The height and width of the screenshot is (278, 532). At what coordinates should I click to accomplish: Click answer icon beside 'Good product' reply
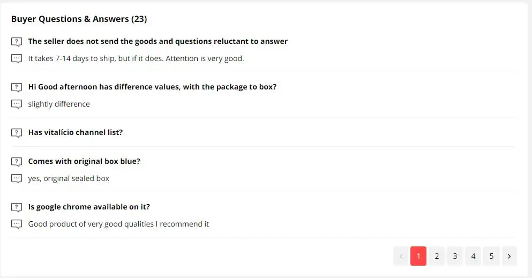[x=17, y=224]
